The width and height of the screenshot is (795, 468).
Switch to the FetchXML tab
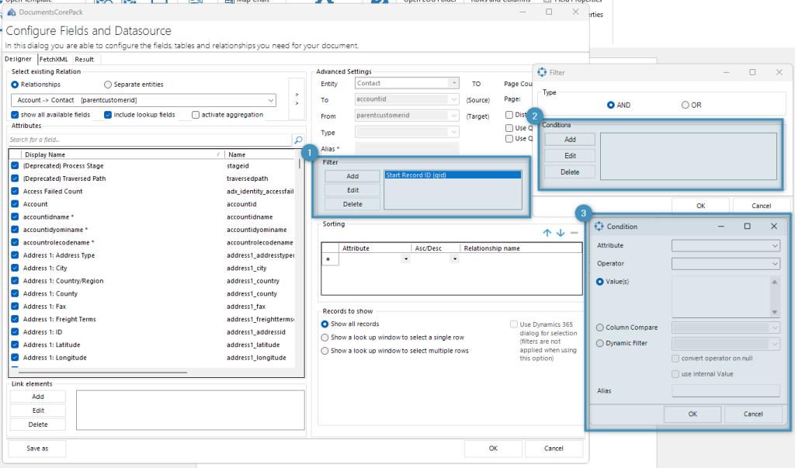[x=54, y=59]
